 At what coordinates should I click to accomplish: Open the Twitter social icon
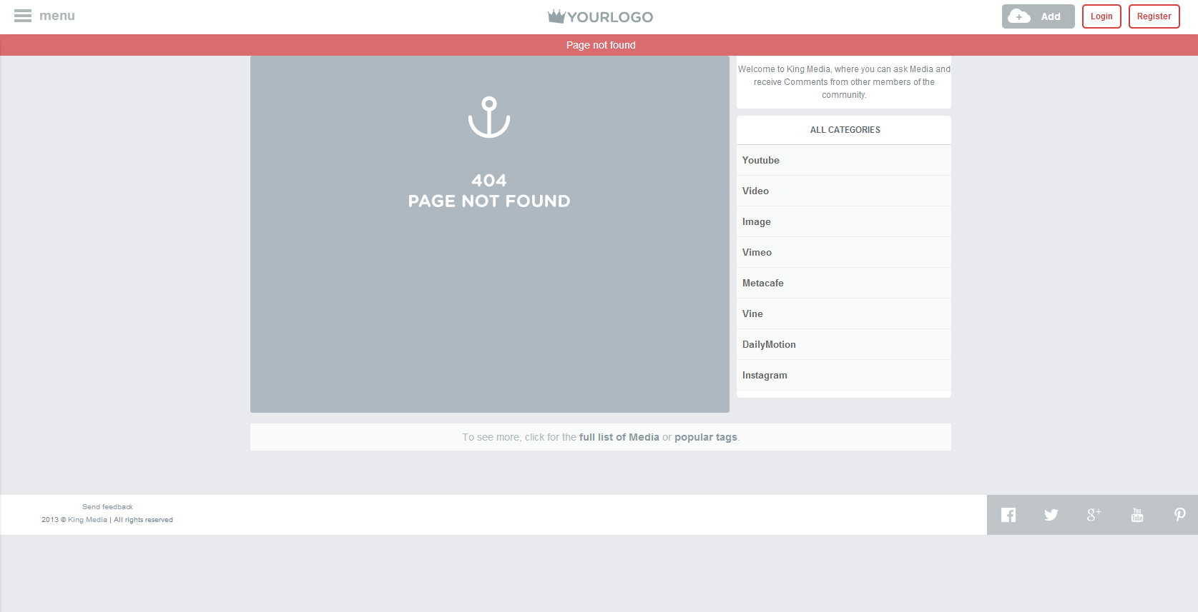[x=1051, y=515]
